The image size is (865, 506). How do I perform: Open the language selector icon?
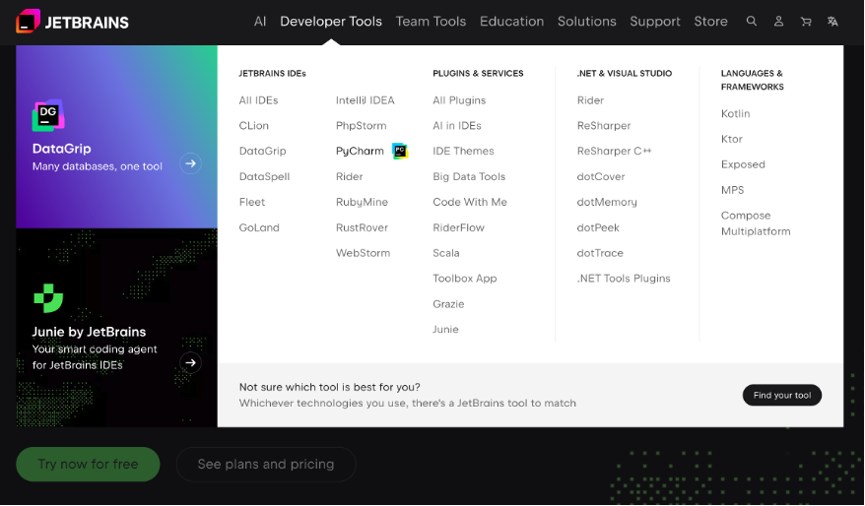coord(832,22)
